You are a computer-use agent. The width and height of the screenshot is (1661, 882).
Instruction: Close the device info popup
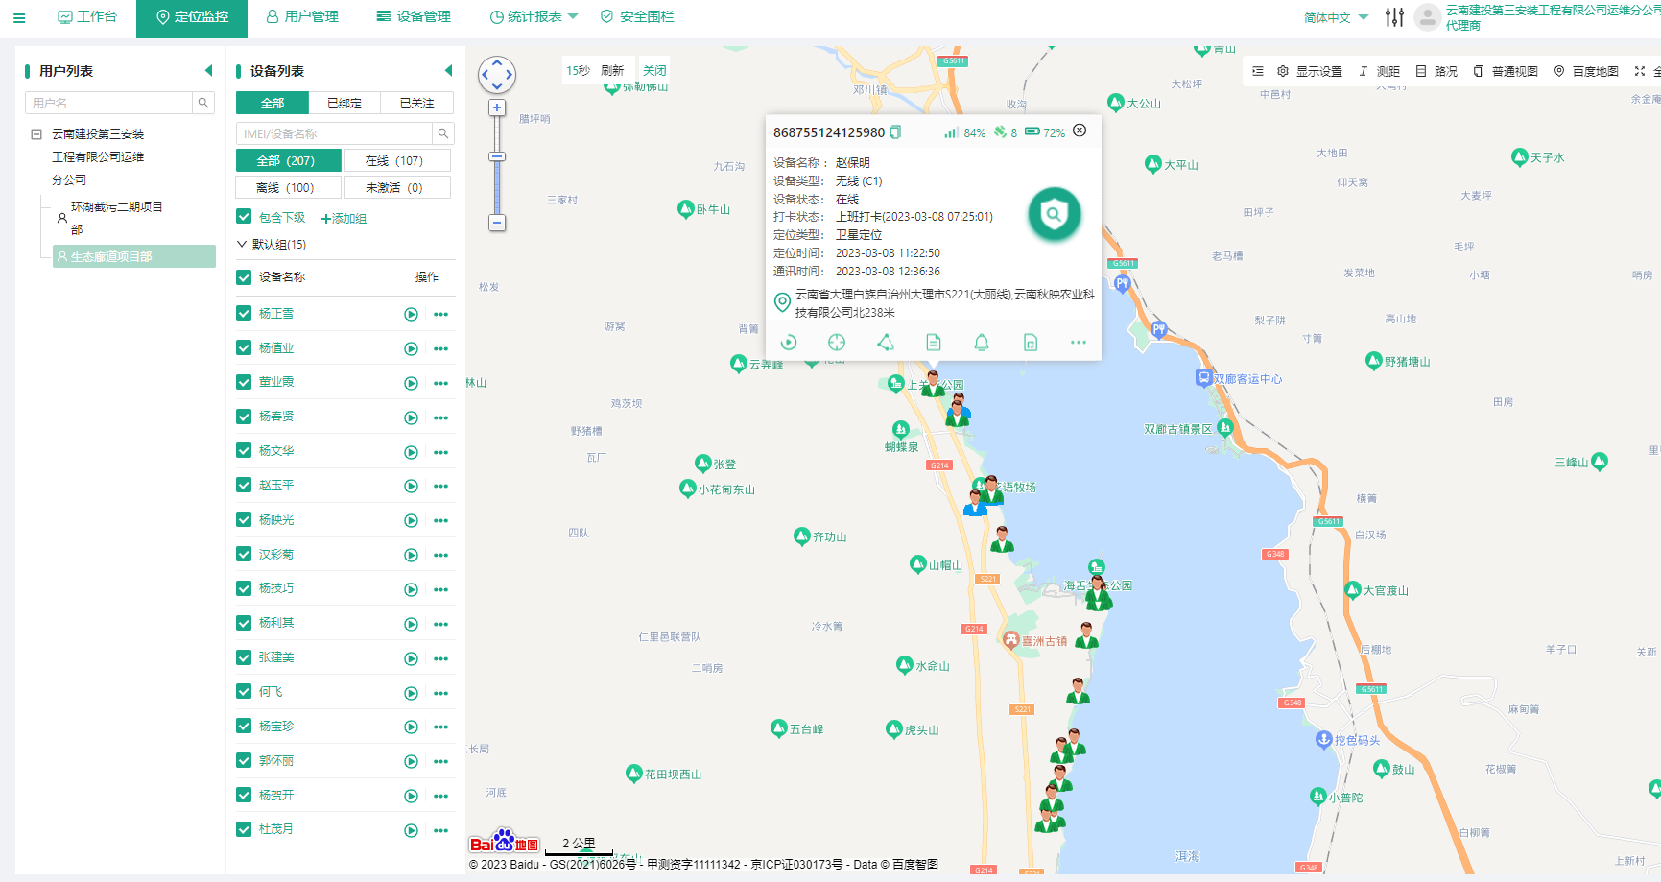(1080, 131)
